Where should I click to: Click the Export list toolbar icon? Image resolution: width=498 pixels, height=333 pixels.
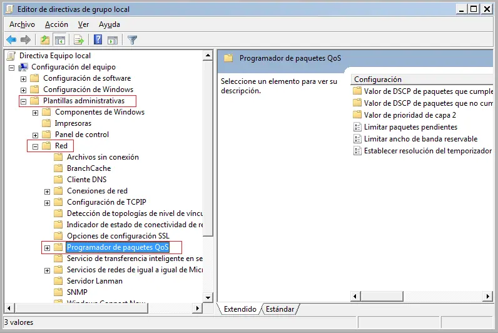click(78, 40)
